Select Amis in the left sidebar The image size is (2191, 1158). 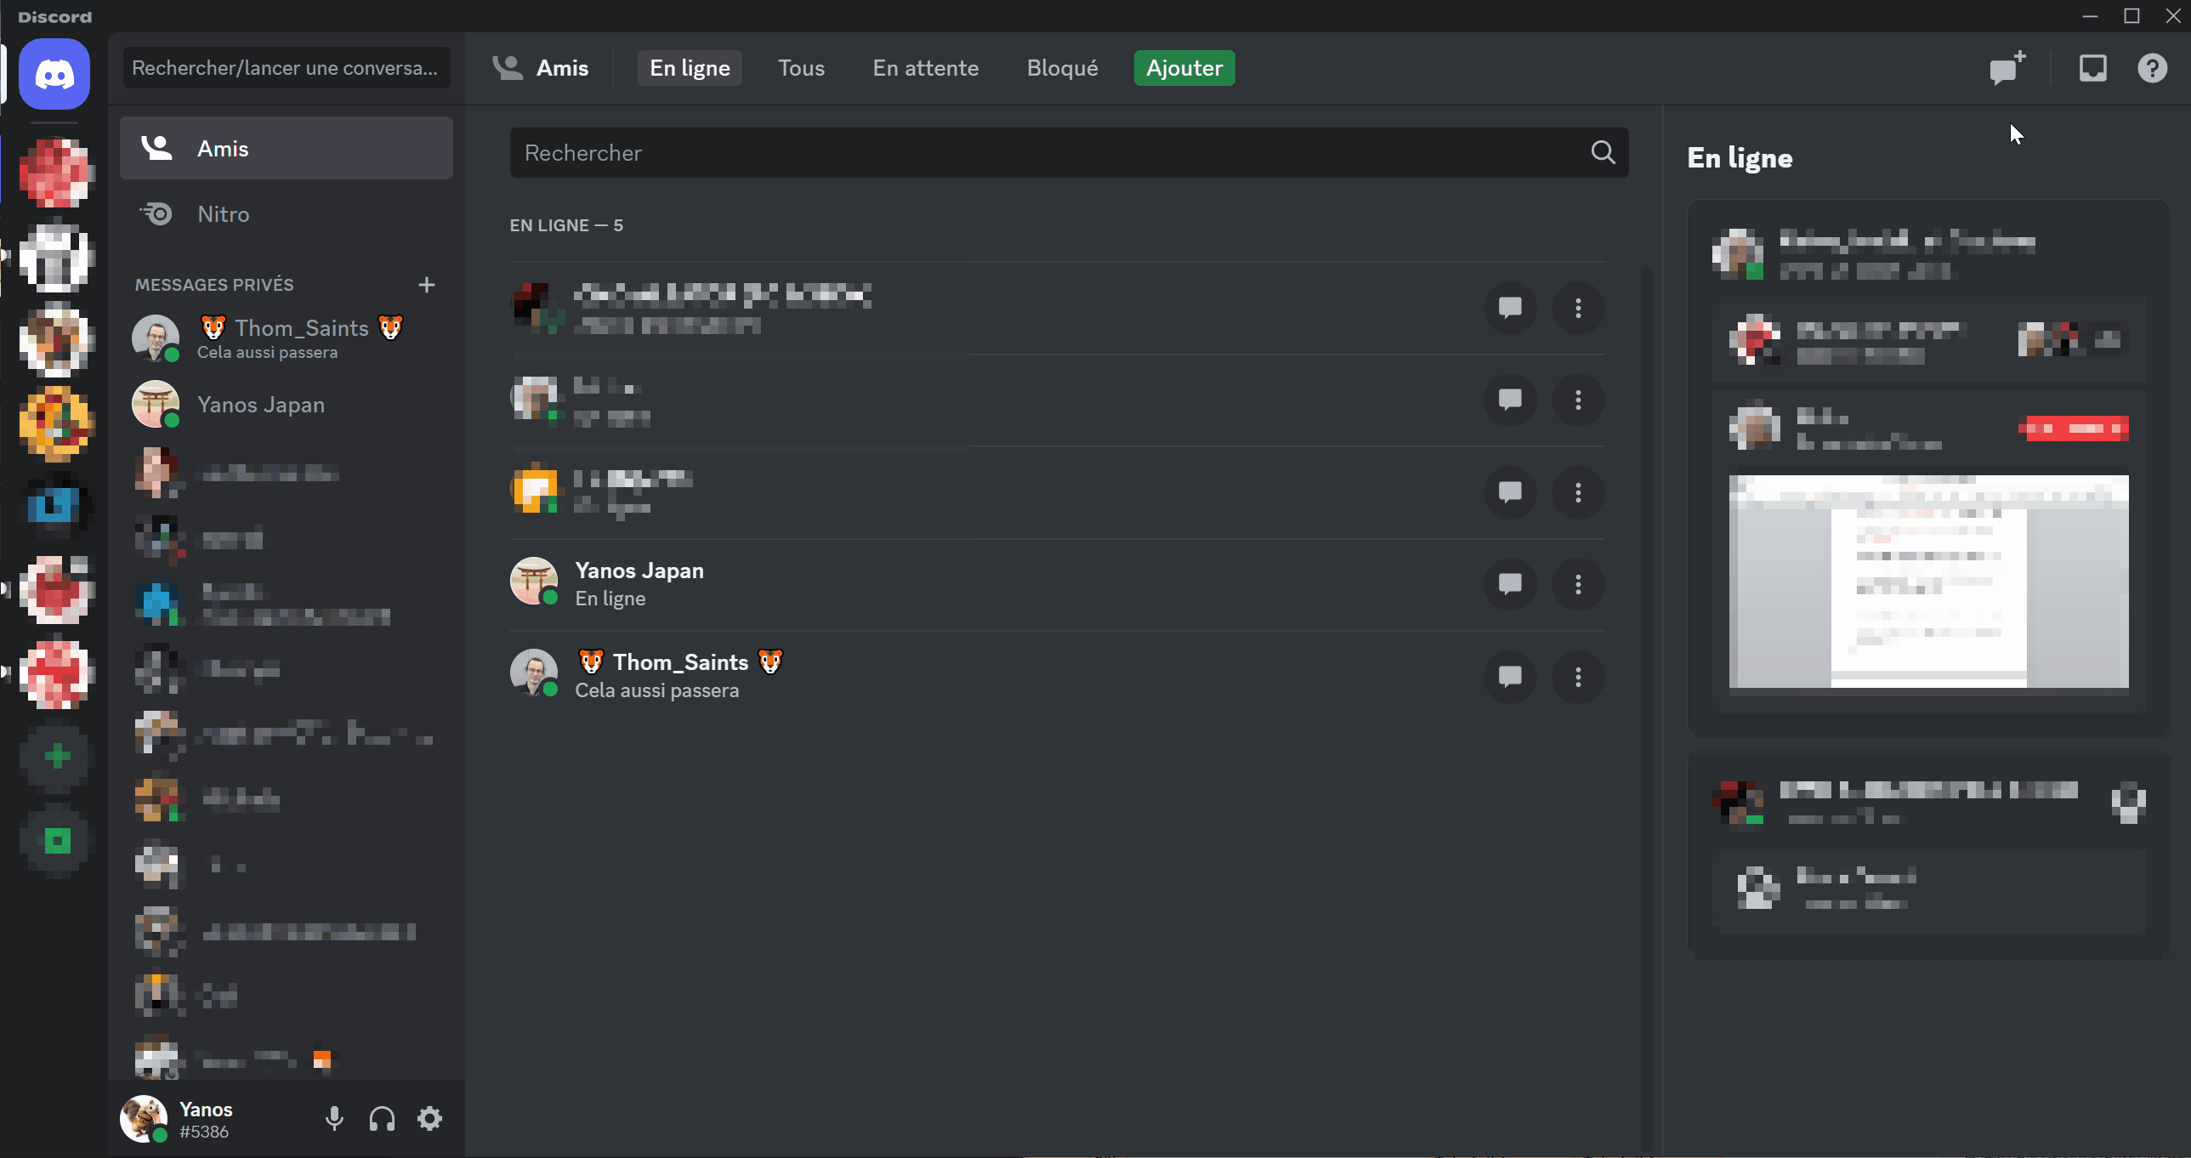(x=286, y=148)
